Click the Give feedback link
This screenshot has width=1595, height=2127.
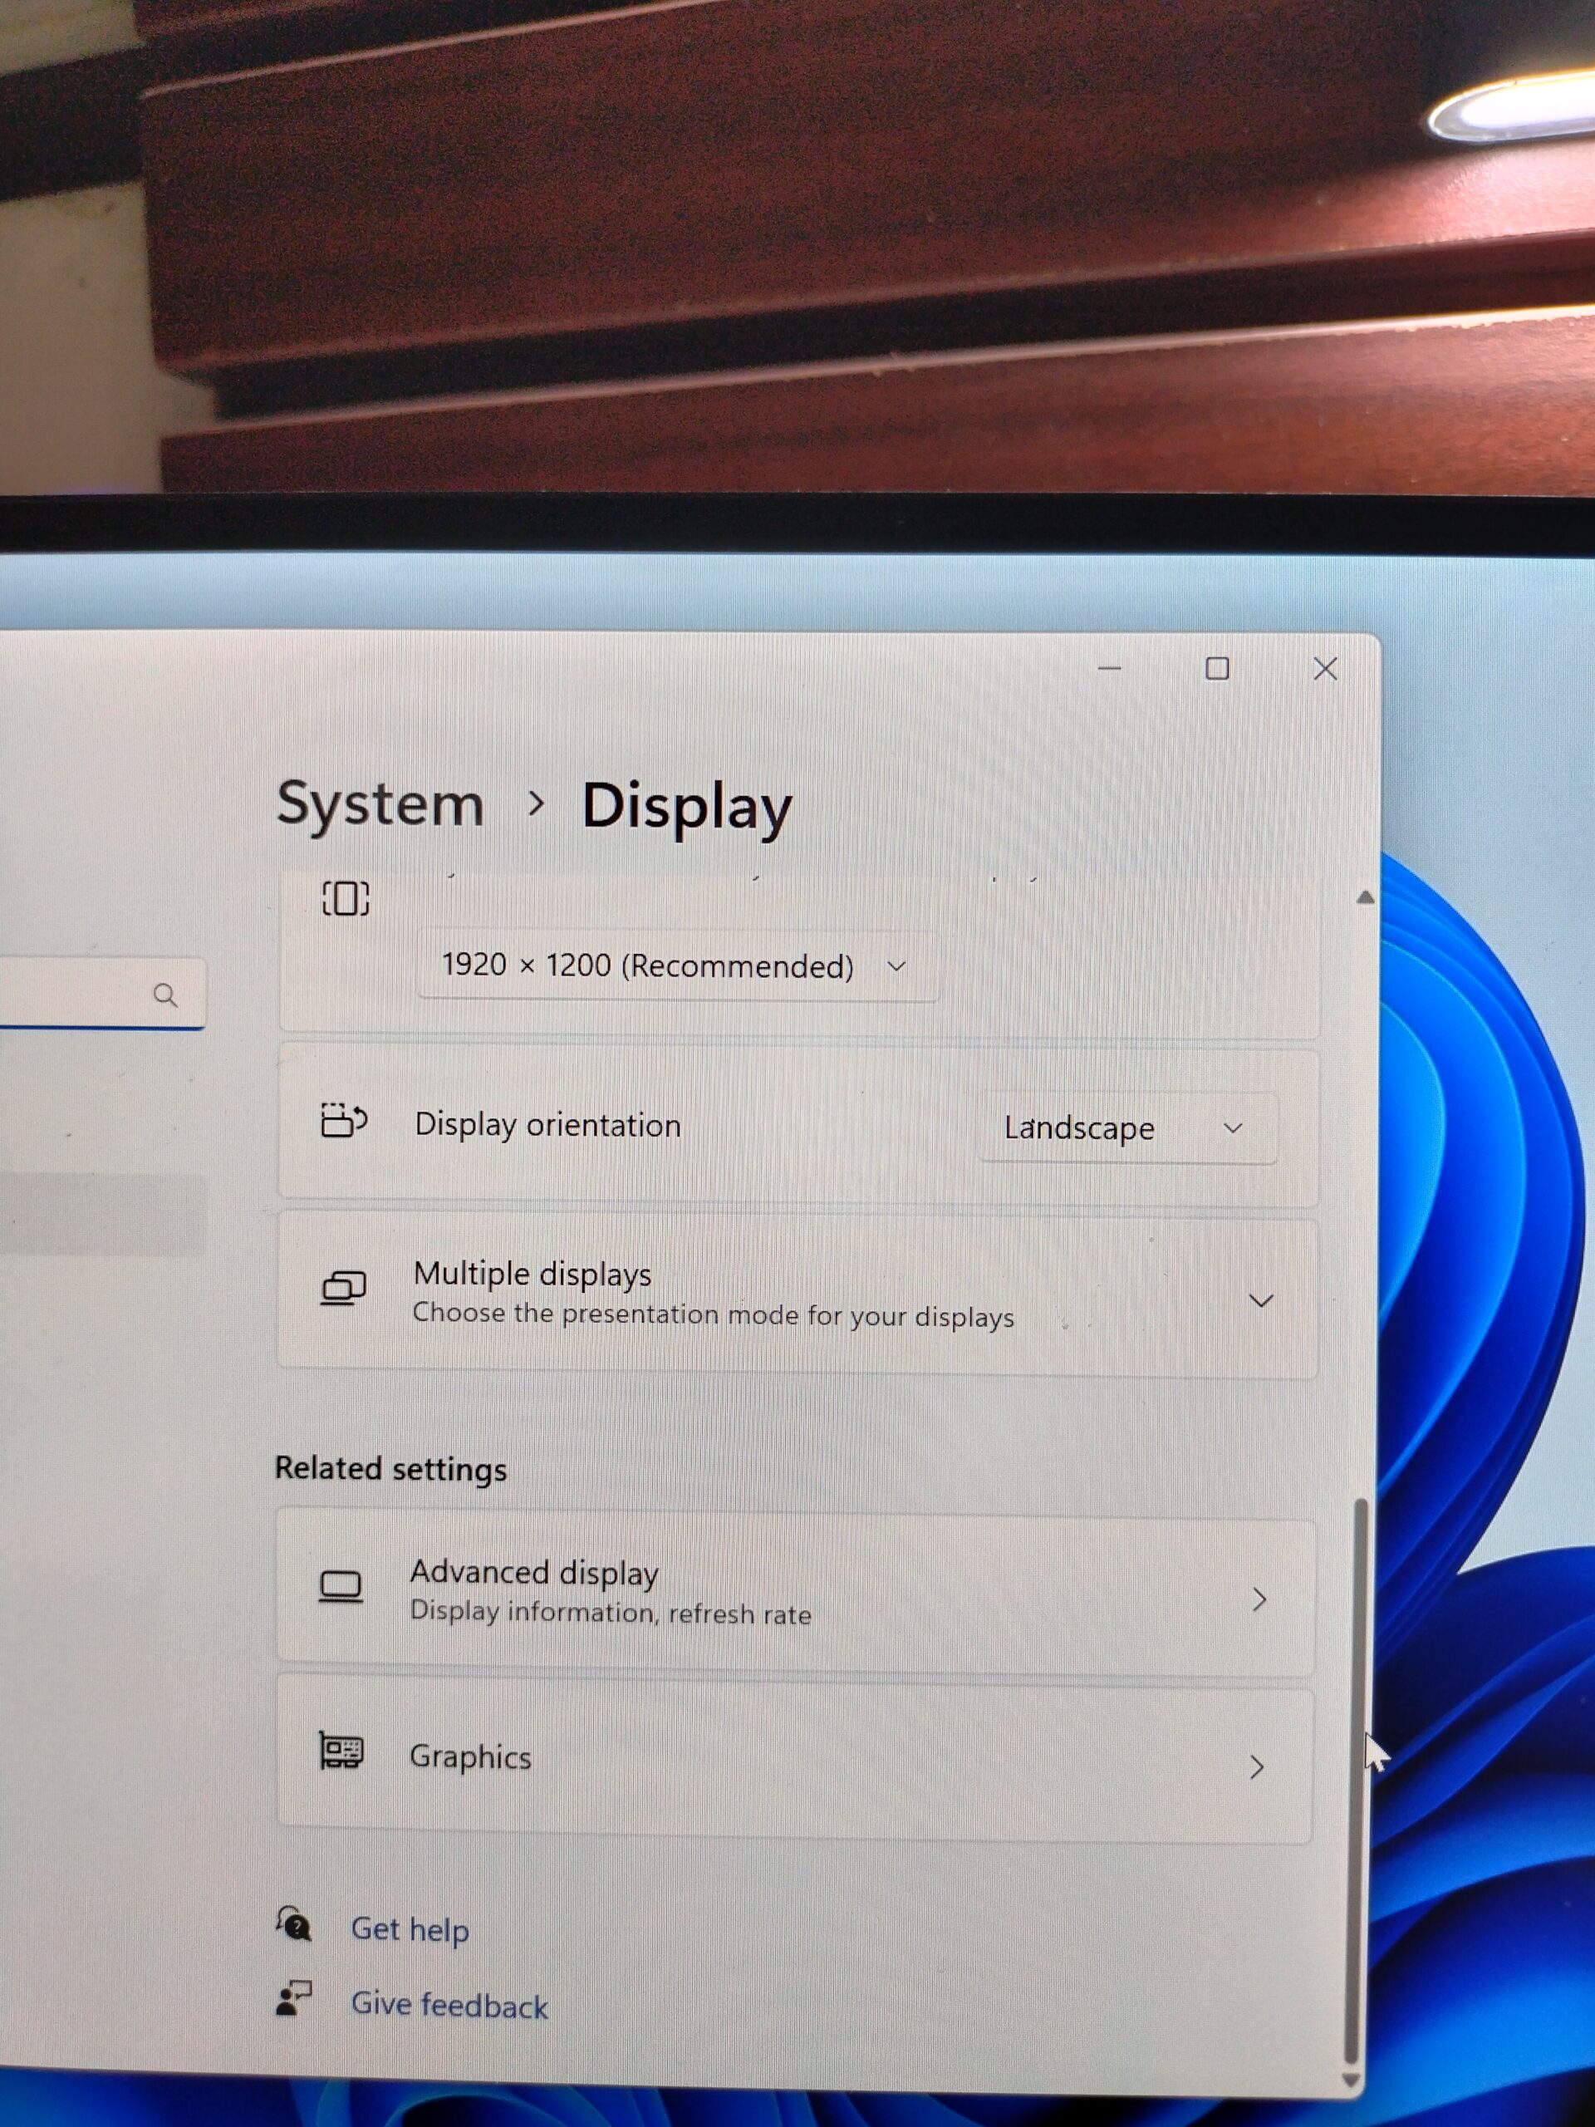[x=449, y=2005]
